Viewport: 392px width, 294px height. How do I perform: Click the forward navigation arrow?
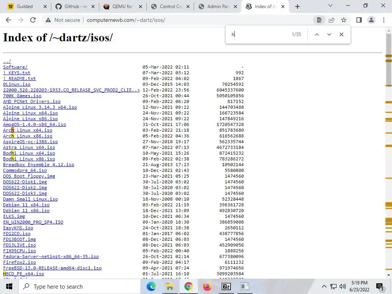tap(21, 20)
